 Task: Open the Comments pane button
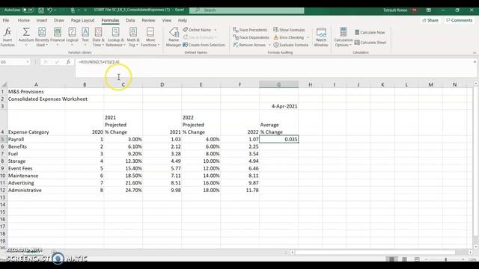pyautogui.click(x=459, y=20)
